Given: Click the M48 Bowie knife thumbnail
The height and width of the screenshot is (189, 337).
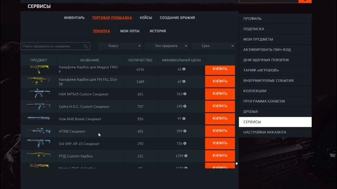Looking at the screenshot, I should pos(38,118).
